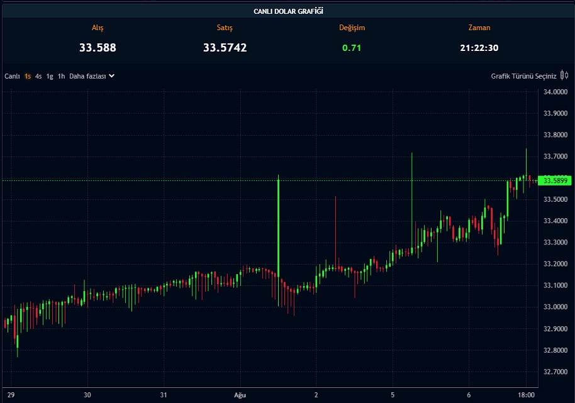Image resolution: width=575 pixels, height=403 pixels.
Task: Click the 32.7000 price axis label
Action: point(555,372)
